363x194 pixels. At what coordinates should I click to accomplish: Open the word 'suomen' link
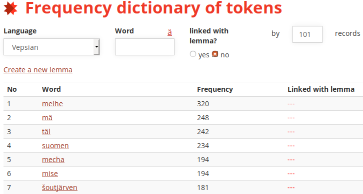55,146
